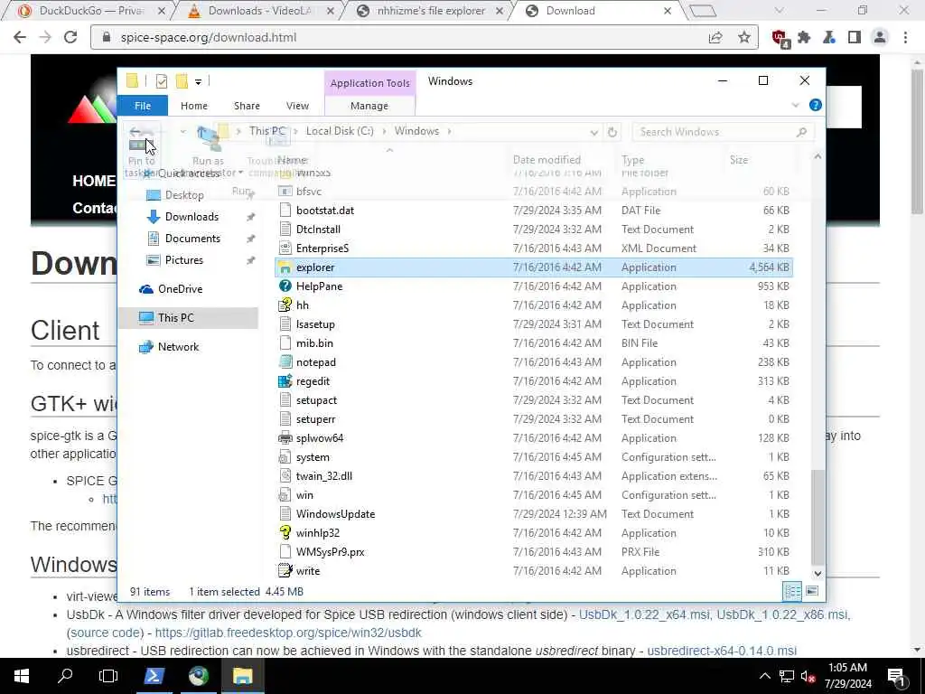This screenshot has height=694, width=925.
Task: Reload the page in the browser
Action: tap(70, 37)
